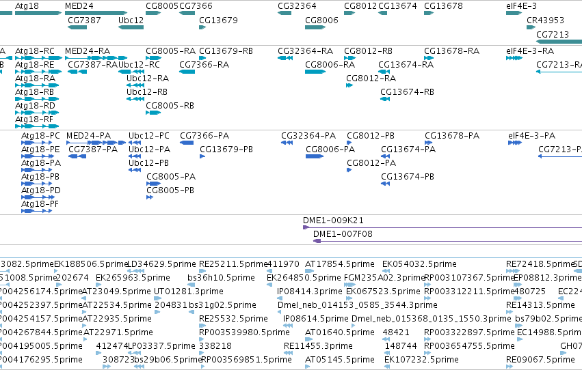Click the CG32364-PA protein feature

(287, 143)
